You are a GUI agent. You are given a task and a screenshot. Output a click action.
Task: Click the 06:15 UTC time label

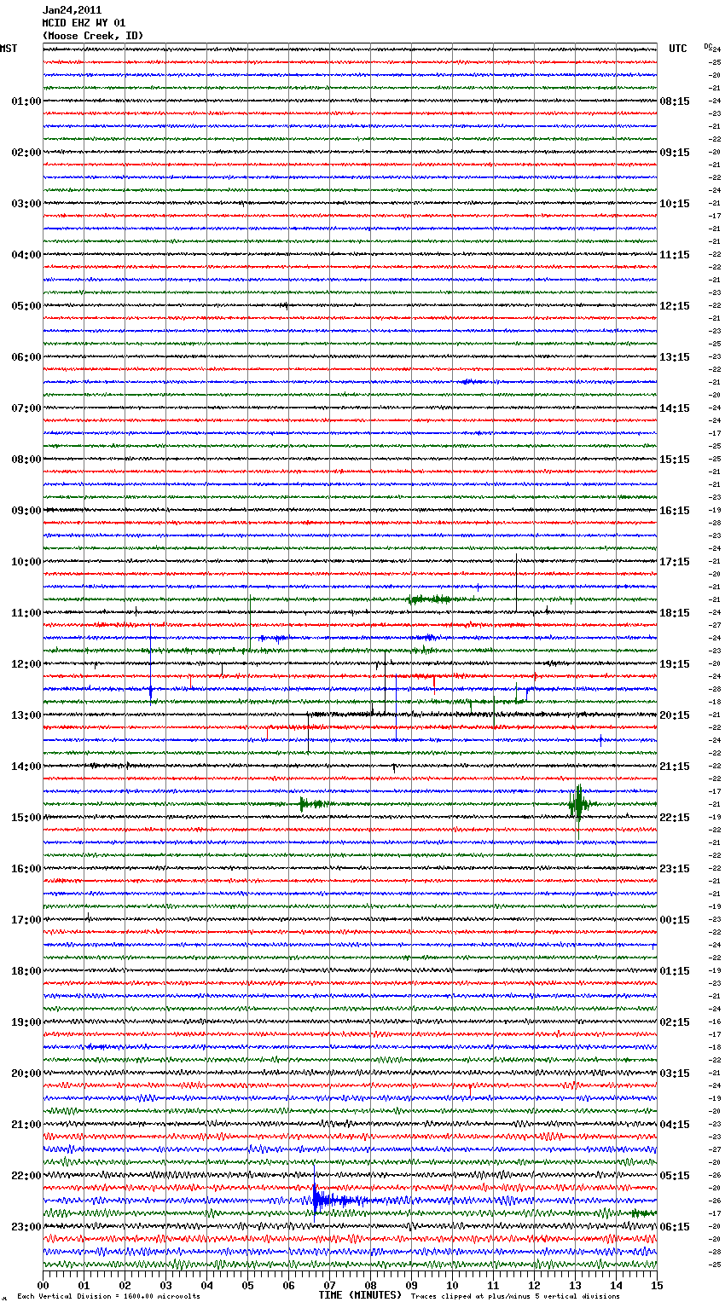point(675,1227)
